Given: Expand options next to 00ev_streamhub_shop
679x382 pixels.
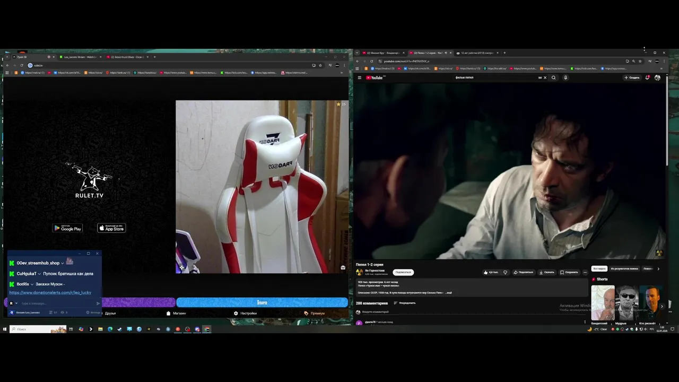Looking at the screenshot, I should (63, 263).
